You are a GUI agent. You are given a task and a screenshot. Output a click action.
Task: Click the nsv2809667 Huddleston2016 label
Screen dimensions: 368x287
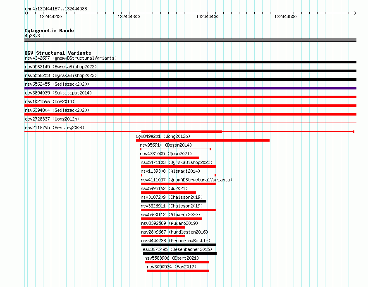174,232
